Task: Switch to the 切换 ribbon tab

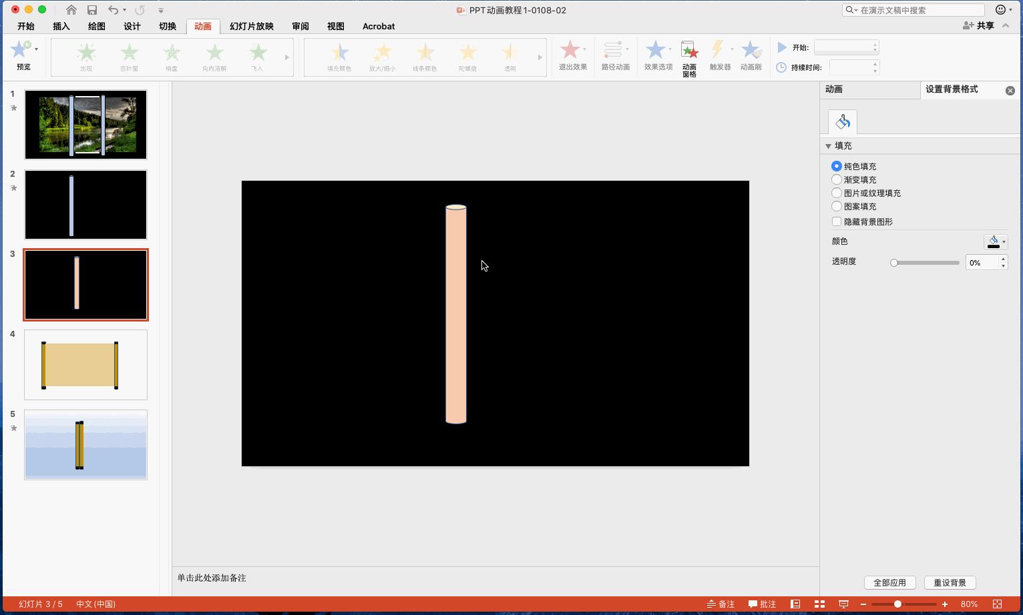Action: (x=168, y=26)
